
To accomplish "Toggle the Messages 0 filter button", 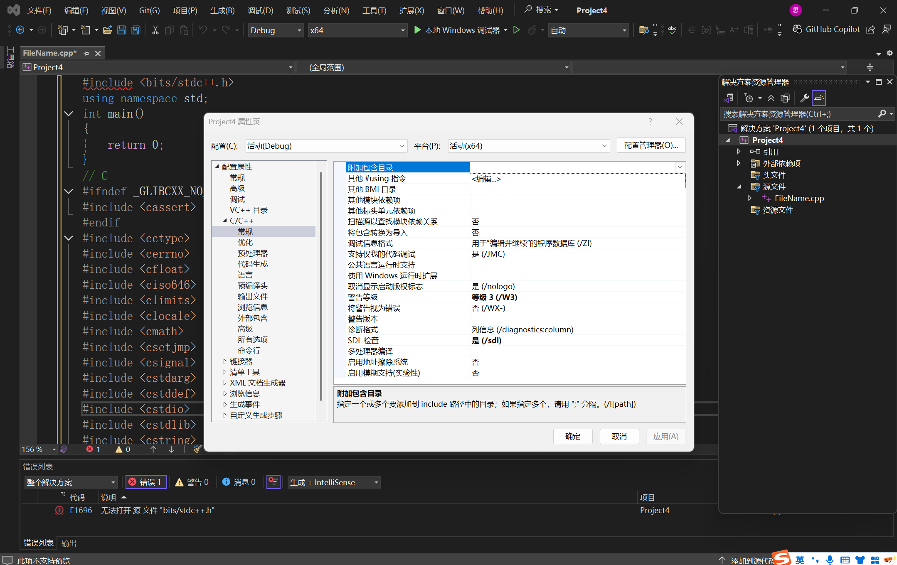I will 239,482.
